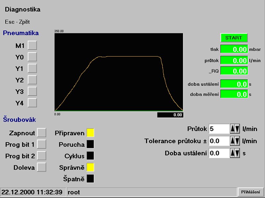The width and height of the screenshot is (265, 198).
Task: Enable Prog bit 2 toggle
Action: [41, 156]
